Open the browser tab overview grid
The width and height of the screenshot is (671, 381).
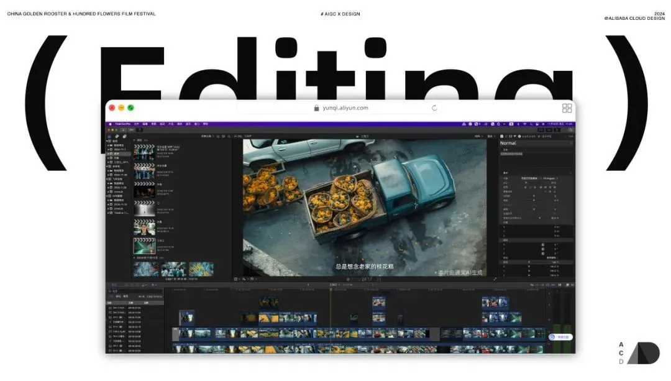point(567,108)
